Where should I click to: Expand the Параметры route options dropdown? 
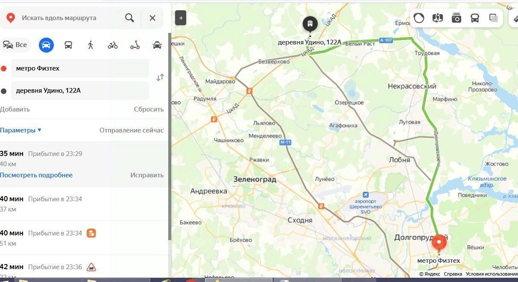(x=20, y=130)
